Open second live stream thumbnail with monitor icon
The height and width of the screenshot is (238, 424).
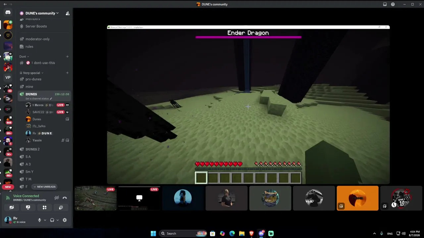(x=139, y=198)
